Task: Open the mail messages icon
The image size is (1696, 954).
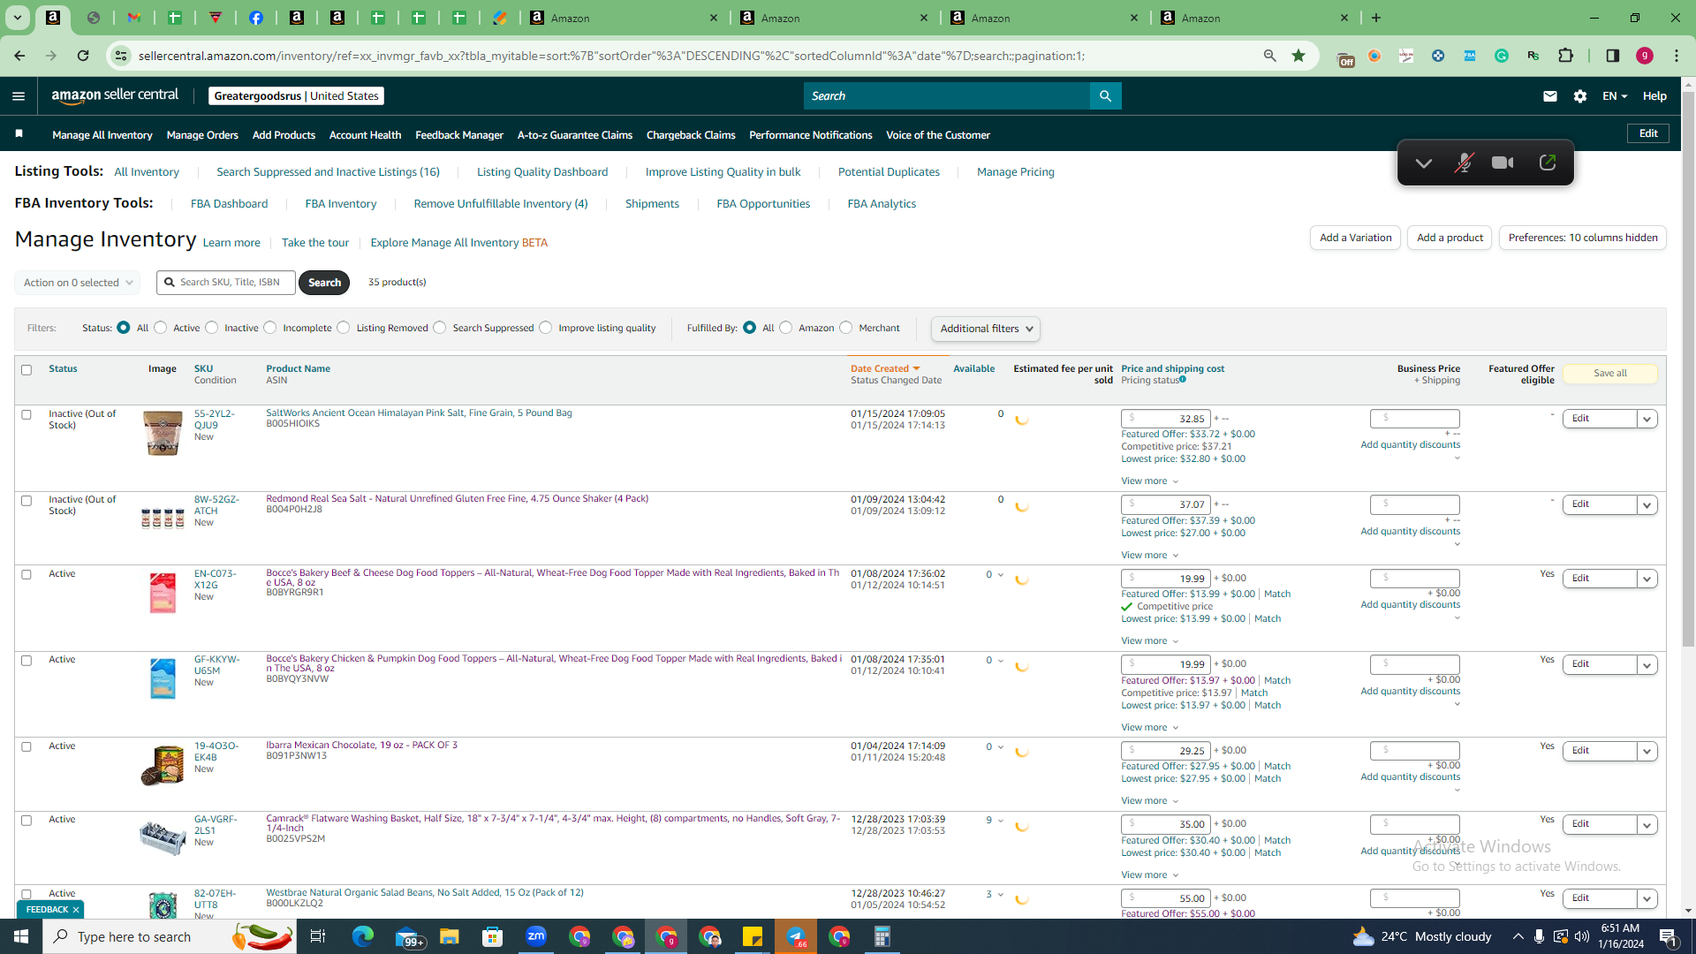Action: click(x=1550, y=96)
